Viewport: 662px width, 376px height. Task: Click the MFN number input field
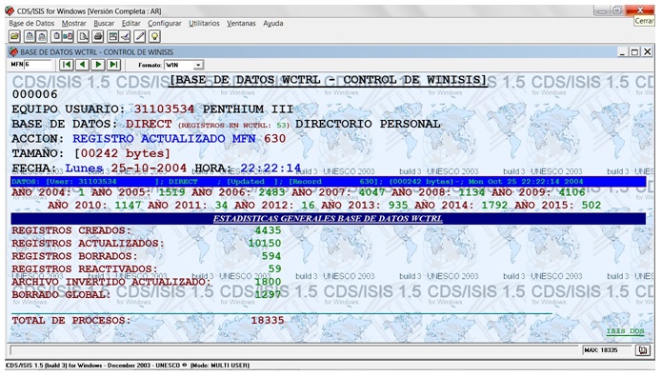pos(38,65)
